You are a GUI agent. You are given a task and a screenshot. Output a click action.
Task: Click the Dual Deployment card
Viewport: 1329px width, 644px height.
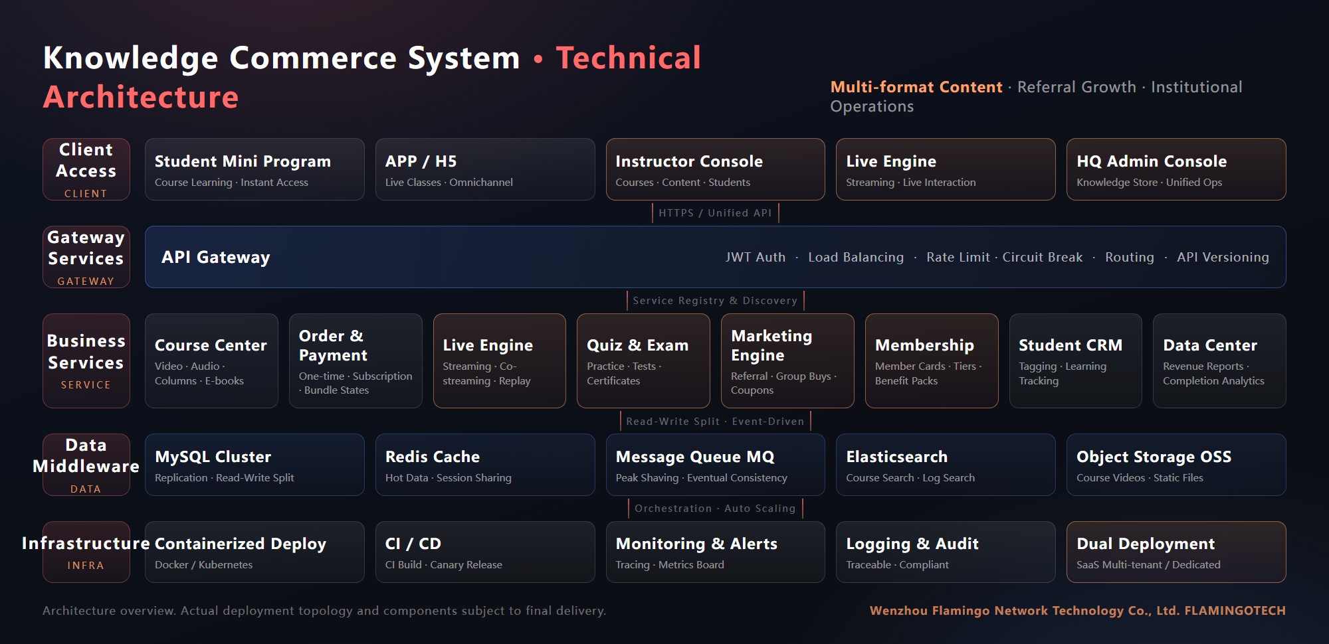tap(1176, 552)
